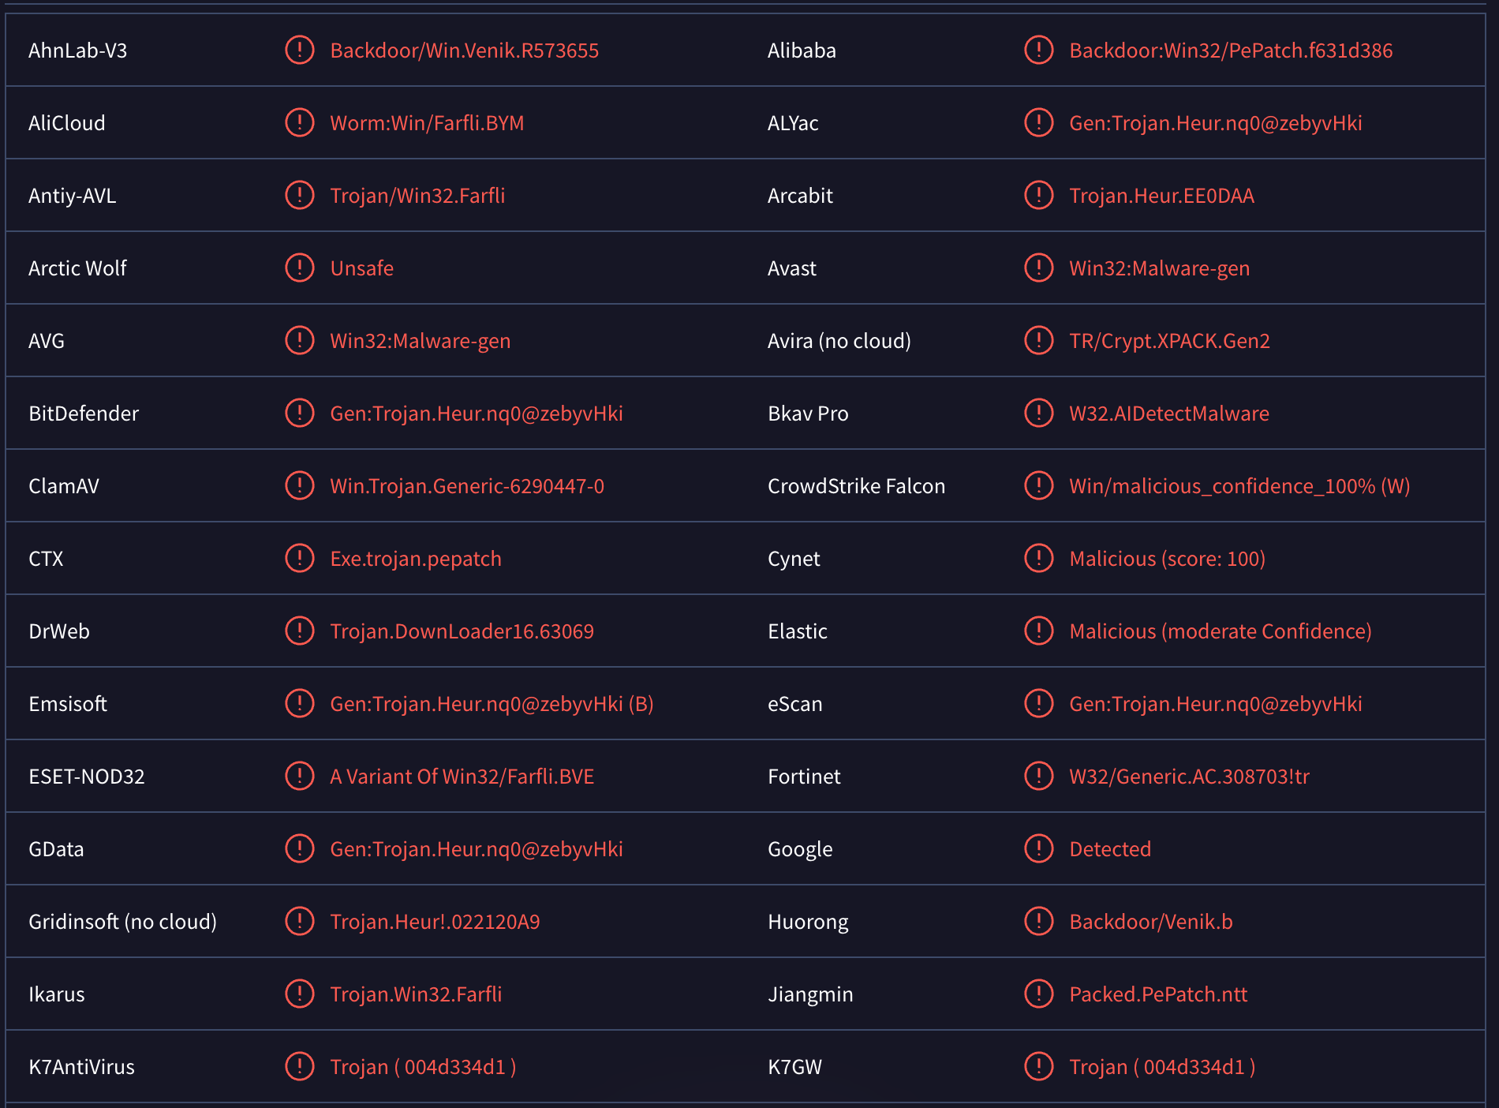Click Trojan.DownLoader16.63069 detection label
The width and height of the screenshot is (1499, 1108).
point(462,631)
